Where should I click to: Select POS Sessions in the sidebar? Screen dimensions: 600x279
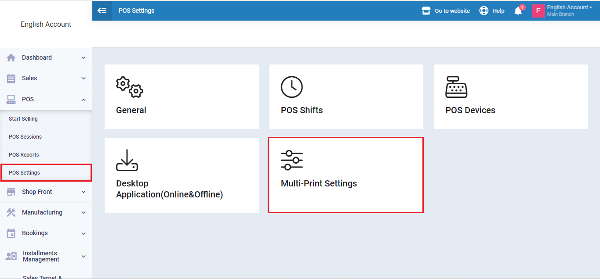[x=25, y=137]
